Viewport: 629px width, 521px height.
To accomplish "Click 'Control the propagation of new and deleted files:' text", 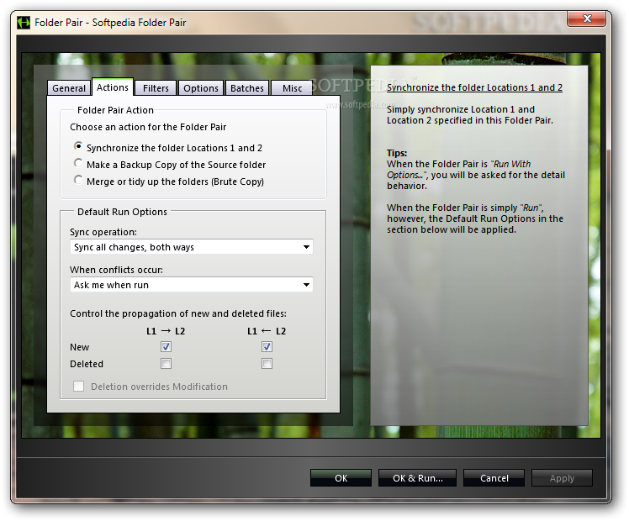I will (x=178, y=313).
